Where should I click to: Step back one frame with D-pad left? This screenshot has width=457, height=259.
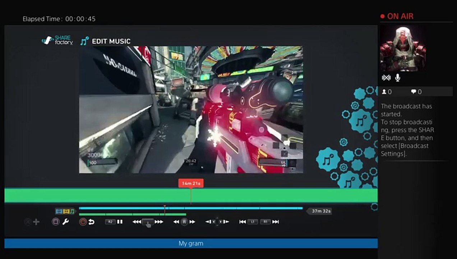click(x=208, y=222)
